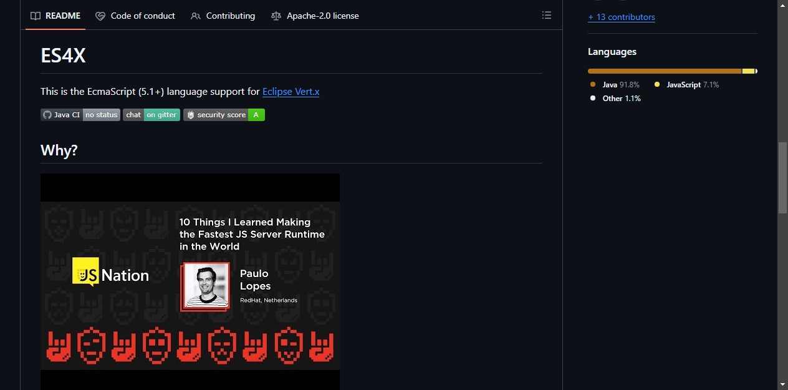Click the Java segment of languages bar
The height and width of the screenshot is (390, 788).
pos(665,71)
